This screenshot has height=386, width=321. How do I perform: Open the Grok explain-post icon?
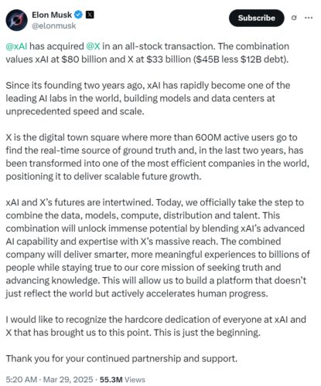tap(294, 18)
